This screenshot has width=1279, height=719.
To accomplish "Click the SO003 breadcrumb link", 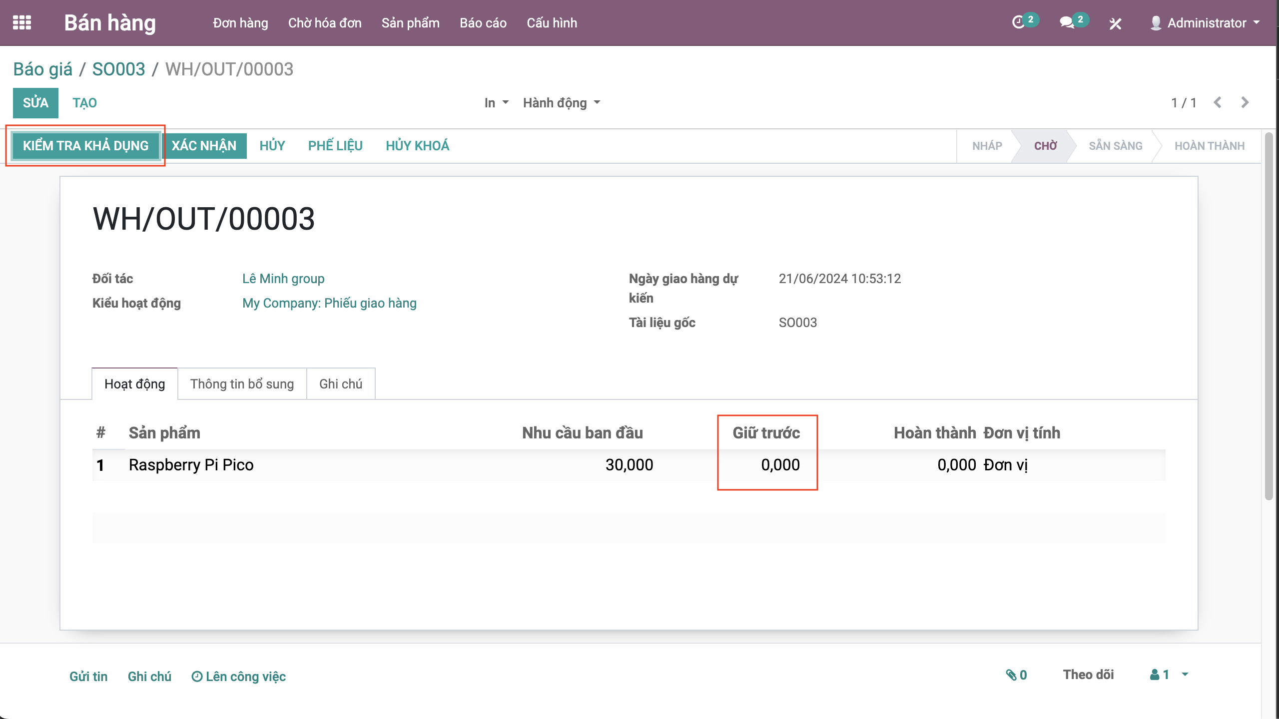I will coord(118,69).
